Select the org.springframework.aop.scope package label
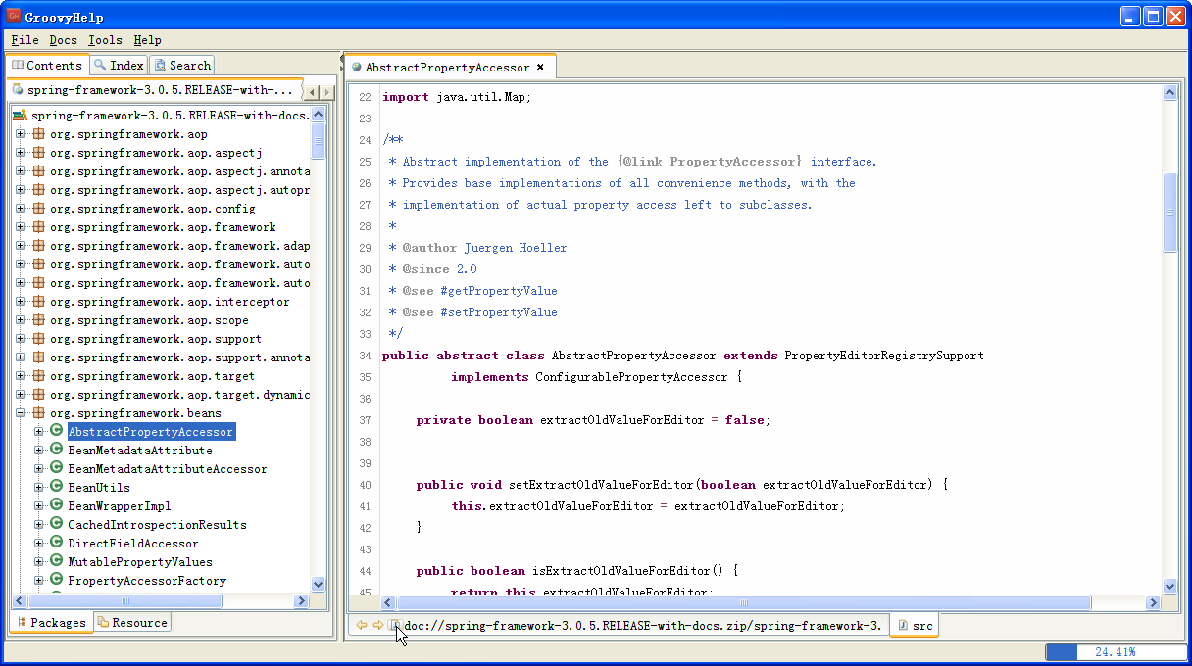The width and height of the screenshot is (1192, 666). (x=149, y=320)
